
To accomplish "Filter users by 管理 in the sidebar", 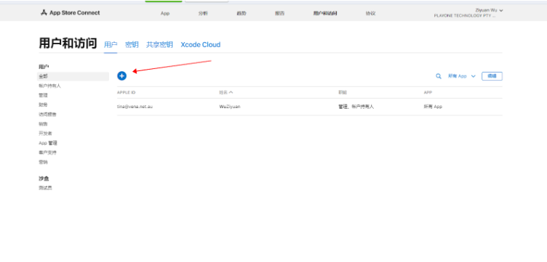I will coord(43,95).
